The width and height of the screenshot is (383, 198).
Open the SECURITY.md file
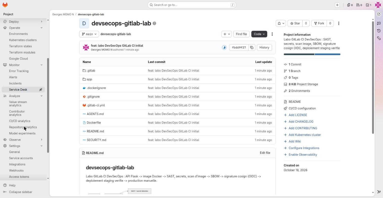tap(96, 140)
